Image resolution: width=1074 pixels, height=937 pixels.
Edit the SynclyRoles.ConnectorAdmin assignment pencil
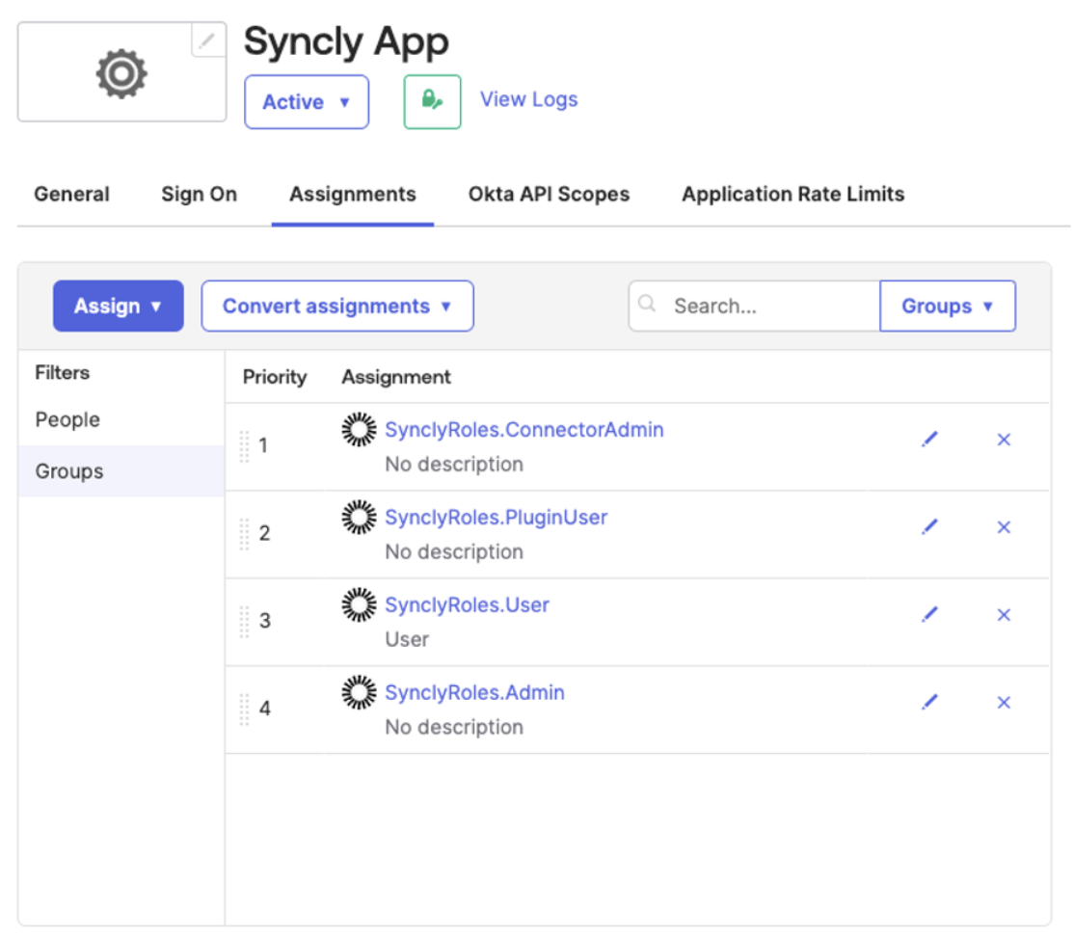[929, 439]
